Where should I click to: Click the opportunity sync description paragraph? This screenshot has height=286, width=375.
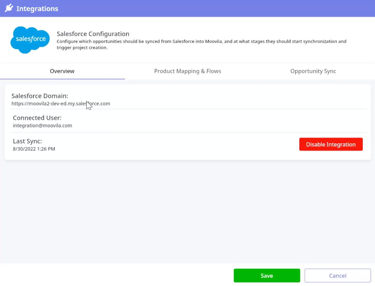tap(201, 44)
